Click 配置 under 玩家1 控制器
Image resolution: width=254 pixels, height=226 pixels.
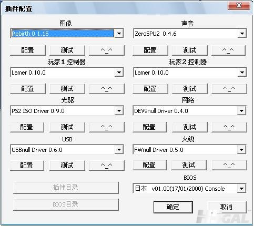pos(28,88)
